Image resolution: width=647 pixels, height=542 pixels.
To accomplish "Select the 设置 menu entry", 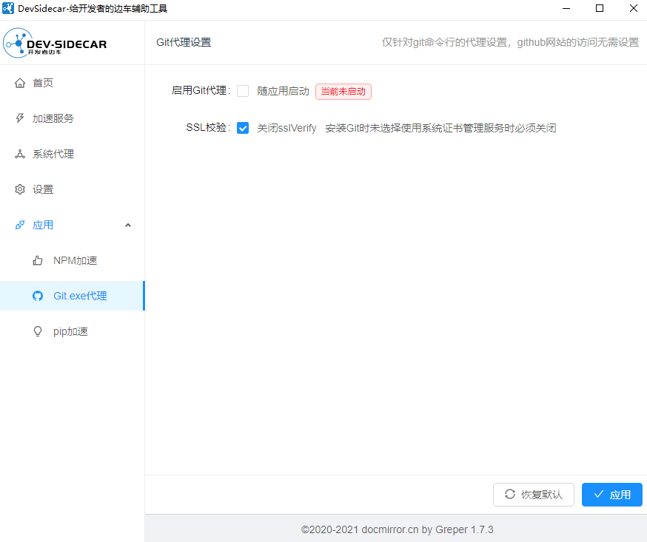I will coord(73,189).
